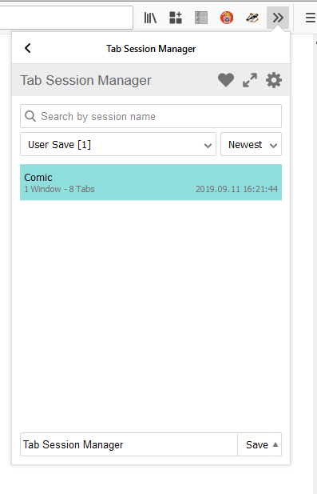Click the raccoon extension icon
This screenshot has width=317, height=494.
(252, 18)
